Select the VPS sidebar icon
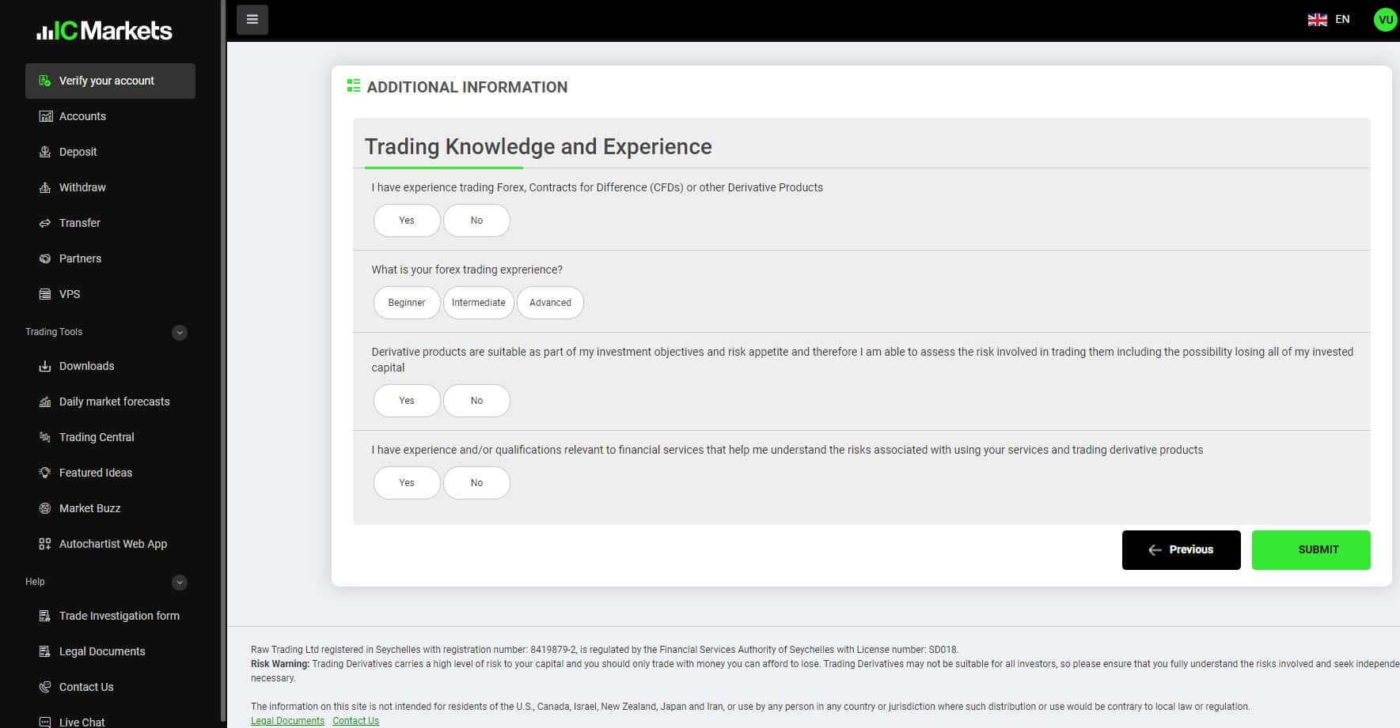The width and height of the screenshot is (1400, 728). 45,294
